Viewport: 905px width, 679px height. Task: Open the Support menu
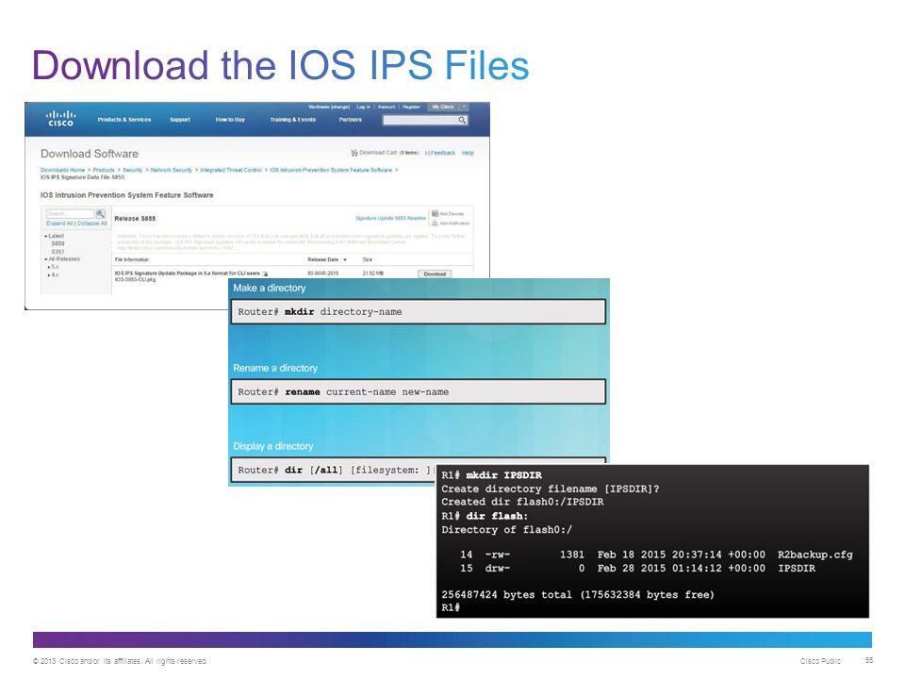coord(180,120)
